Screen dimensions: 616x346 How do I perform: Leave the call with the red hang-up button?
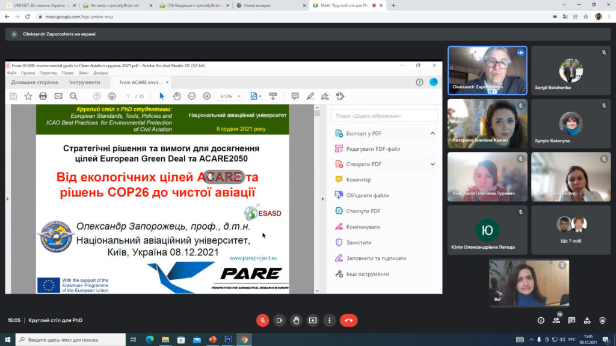(348, 320)
